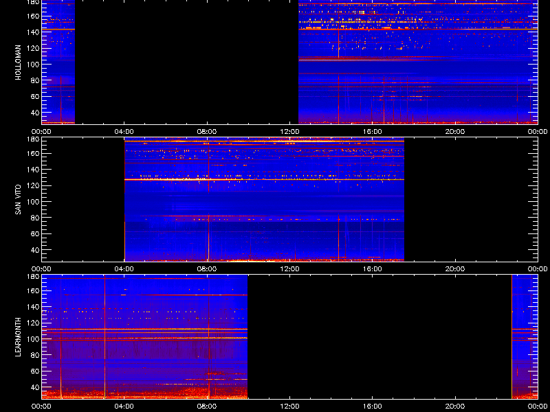The height and width of the screenshot is (412, 550).
Task: Click the 160 frequency label on Holloman axis
Action: click(x=34, y=16)
